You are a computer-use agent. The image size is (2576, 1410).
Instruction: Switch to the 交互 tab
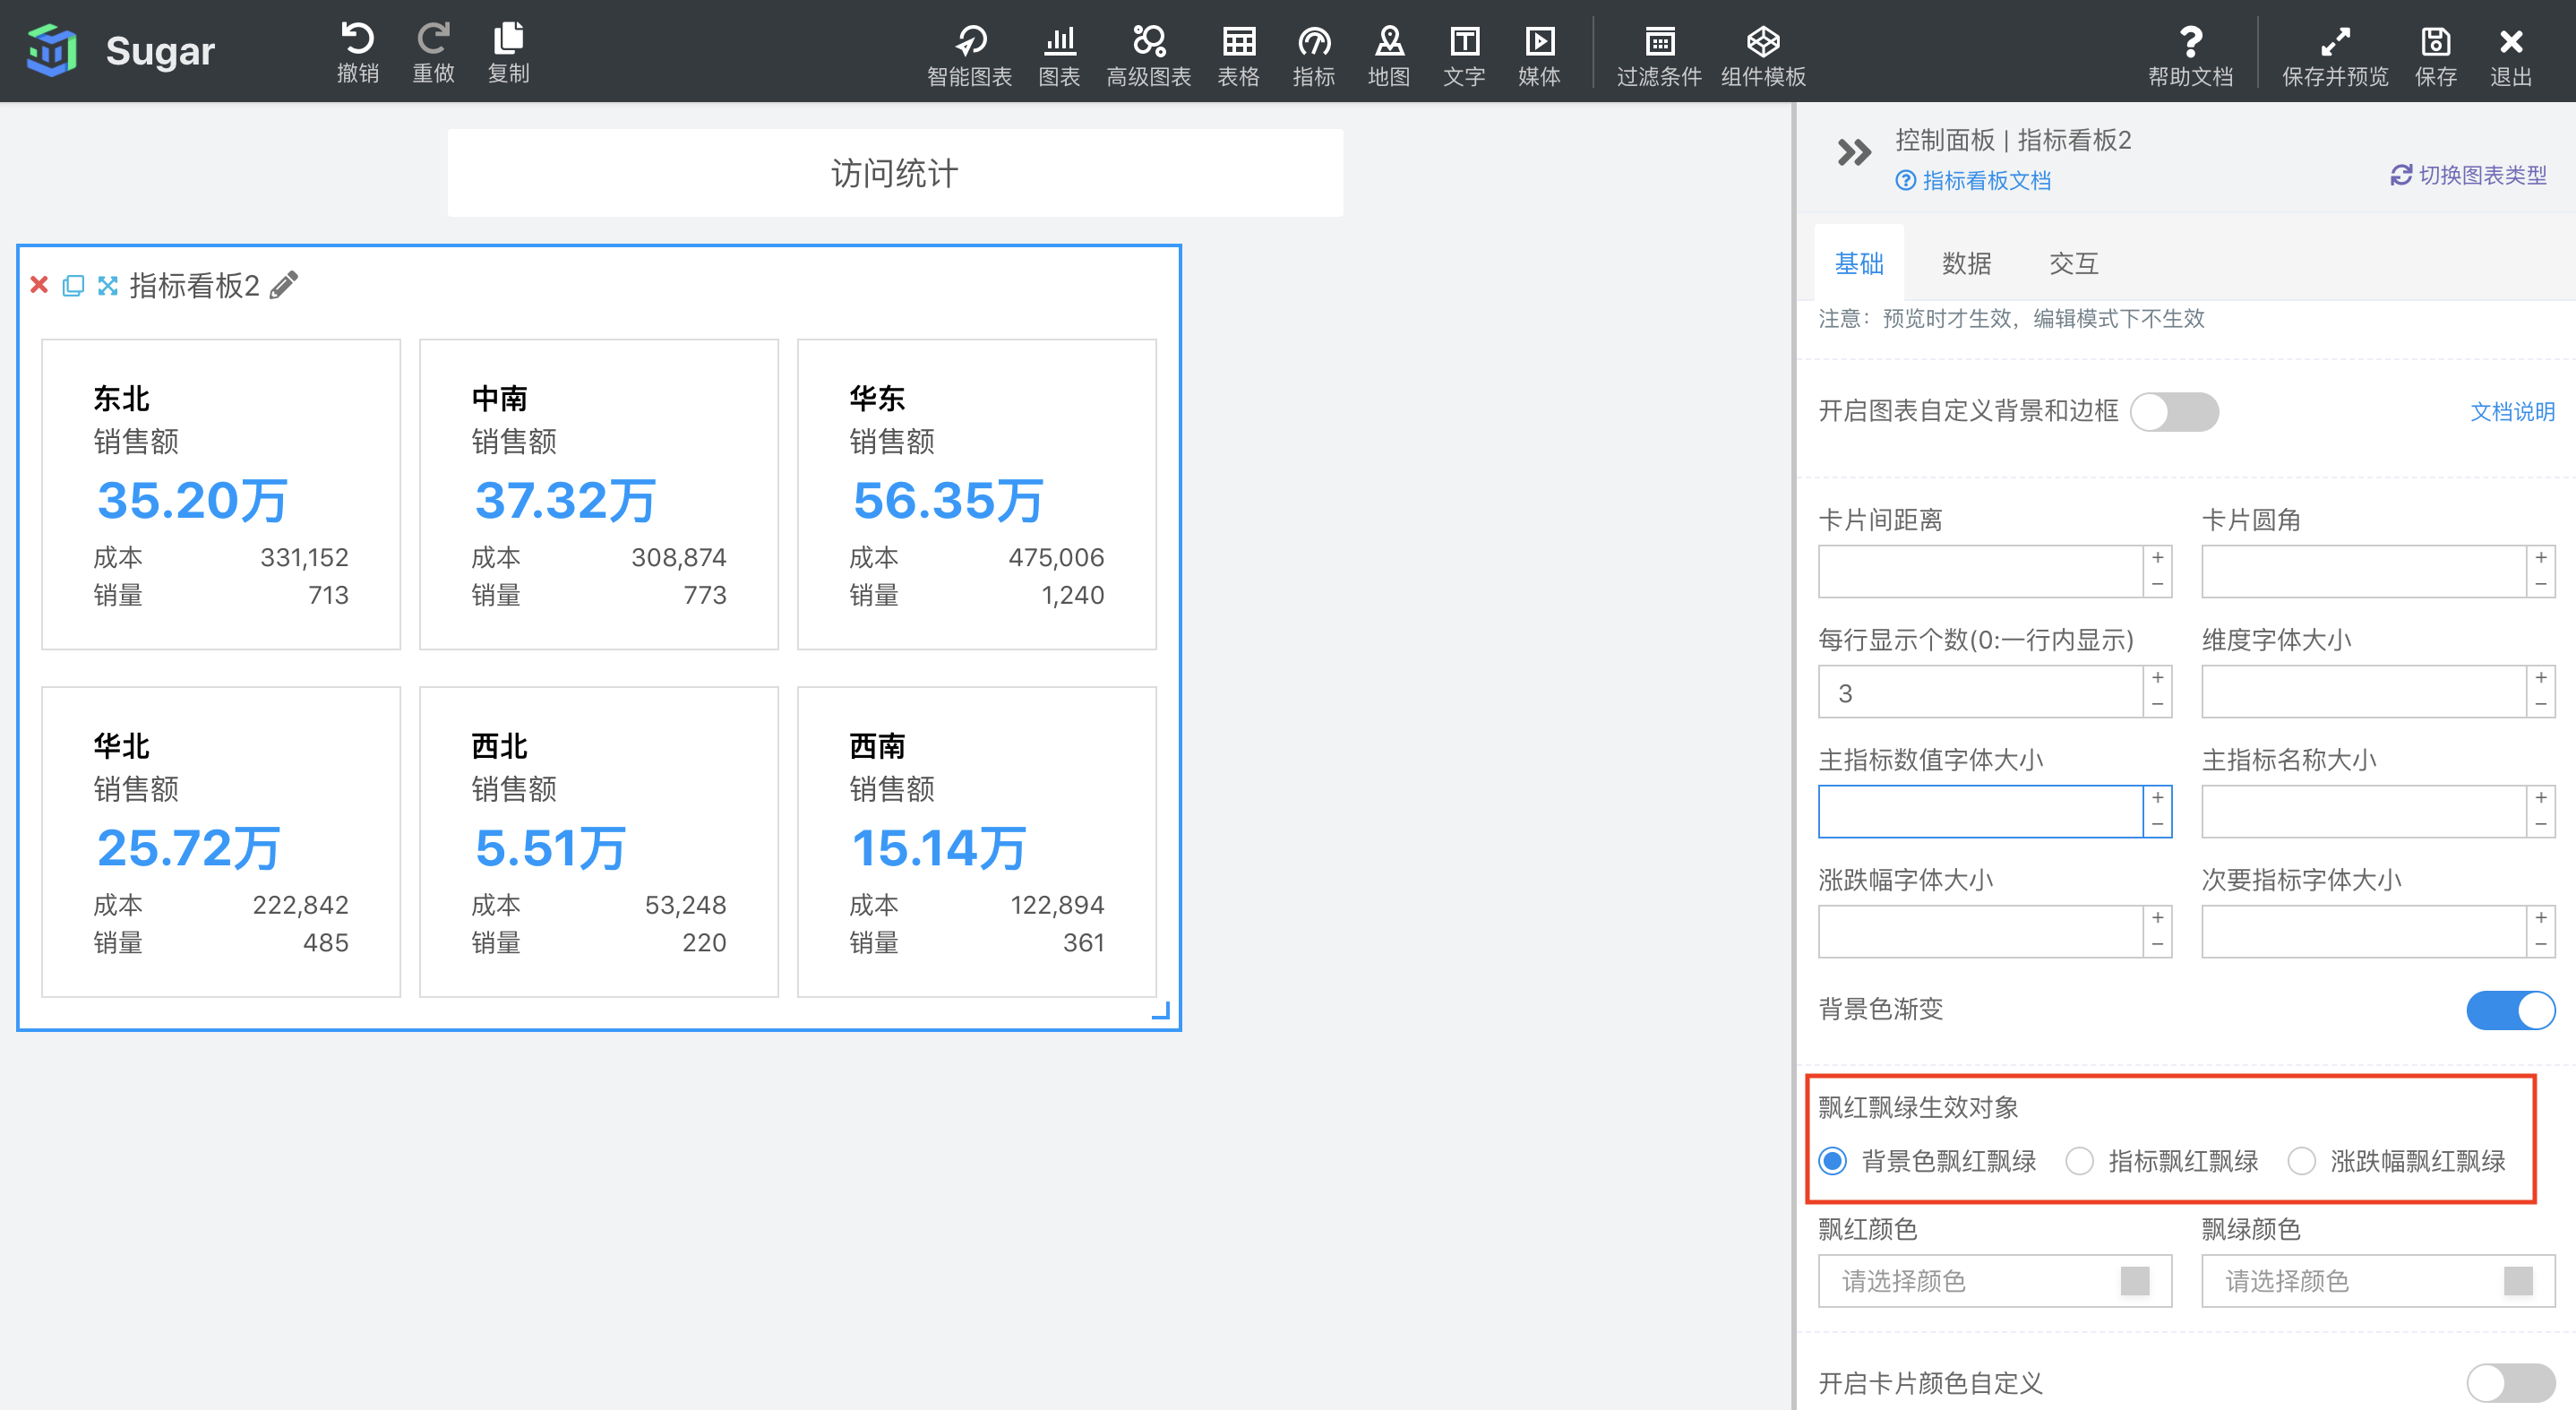point(2073,263)
